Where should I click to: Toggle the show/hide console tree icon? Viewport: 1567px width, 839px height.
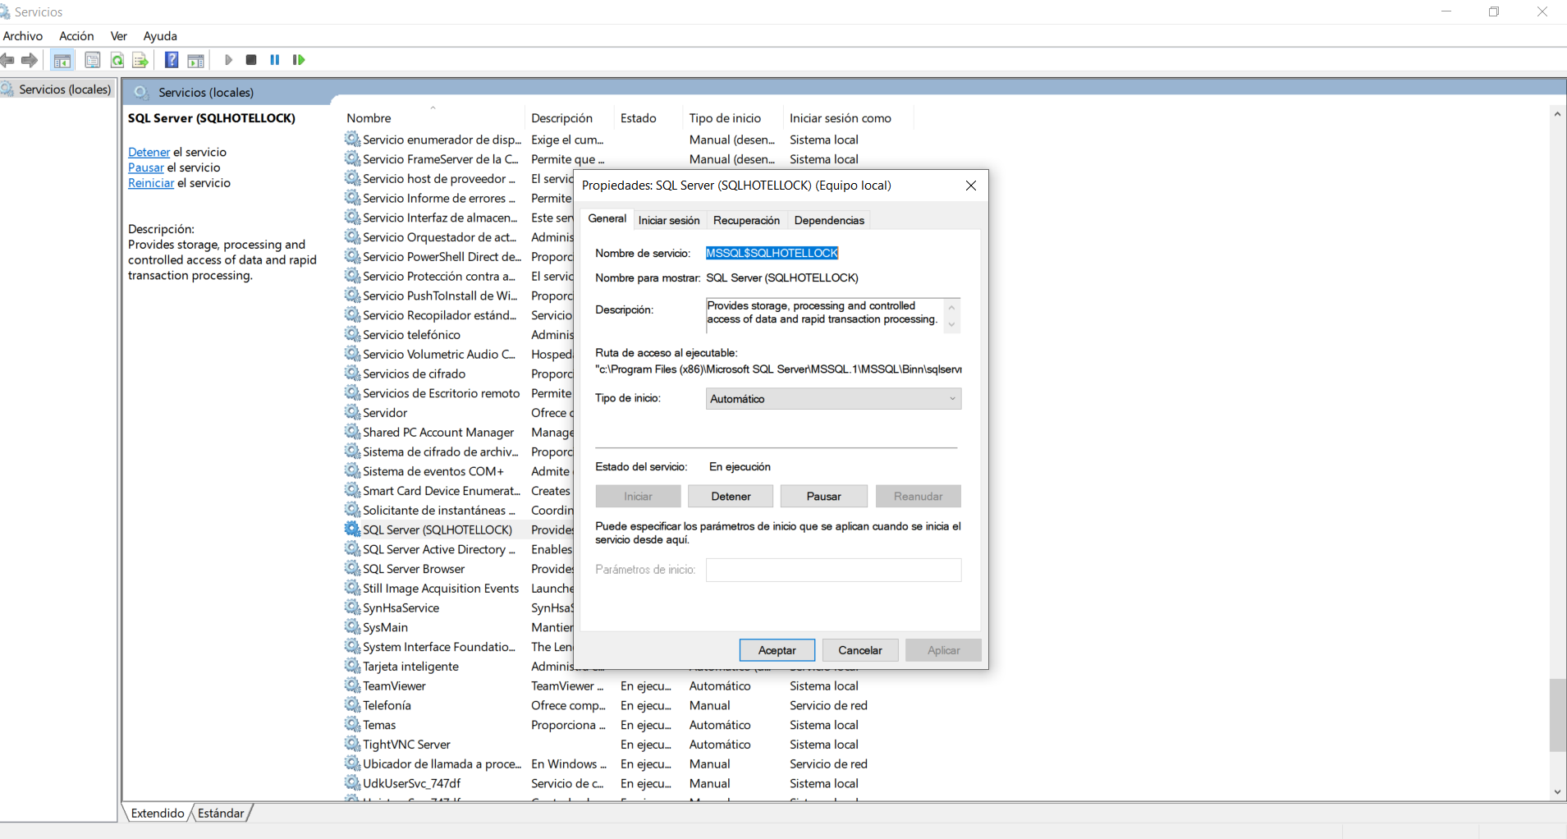click(x=62, y=60)
